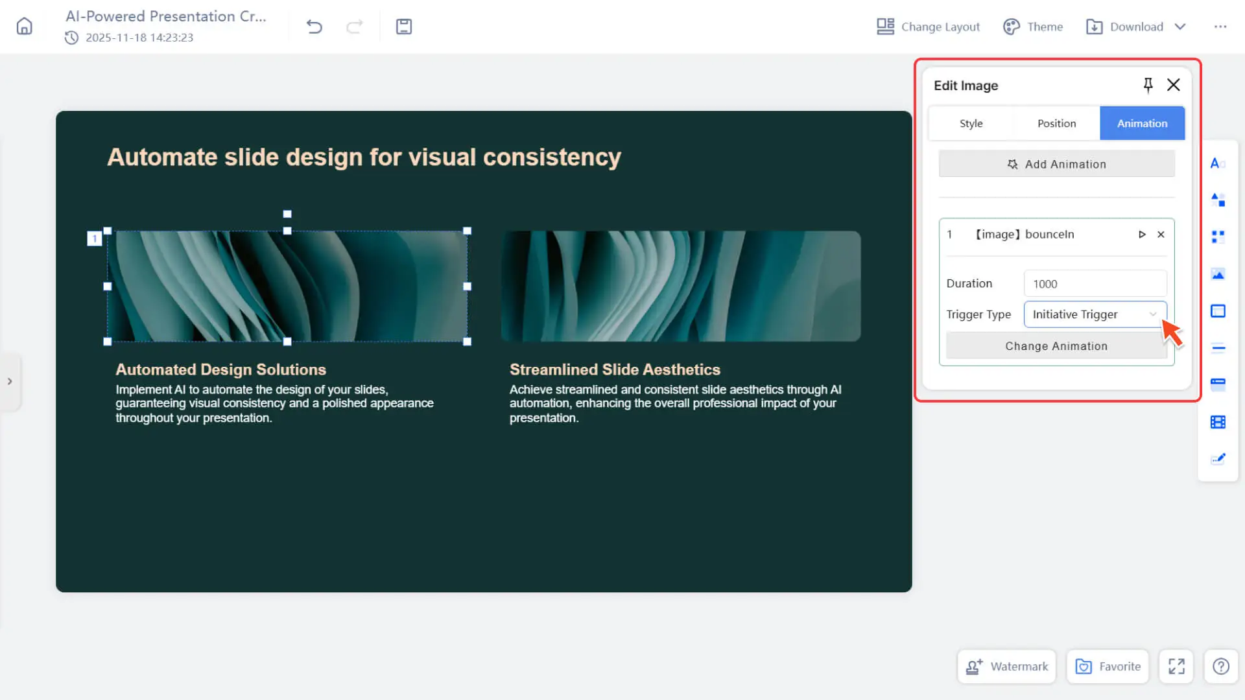Remove the bounceIn animation entry
This screenshot has width=1245, height=700.
[1161, 235]
